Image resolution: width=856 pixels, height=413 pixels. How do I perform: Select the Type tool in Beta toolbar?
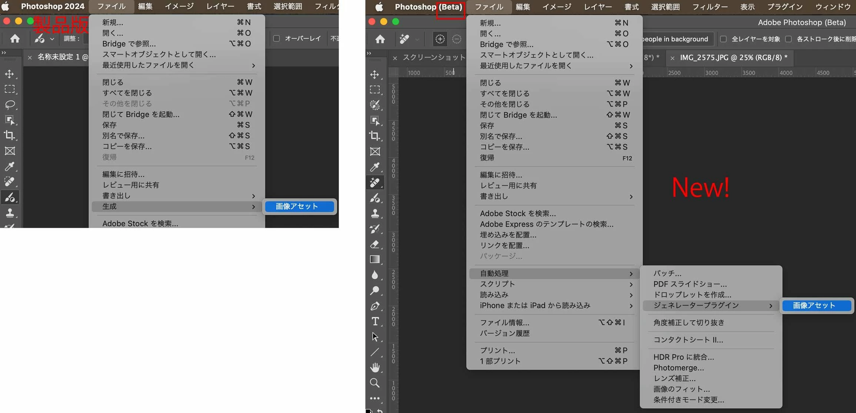375,321
